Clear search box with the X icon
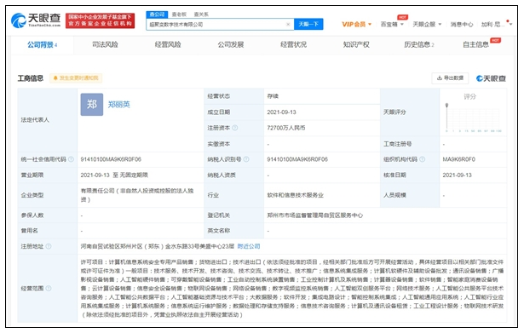The image size is (524, 333). tap(288, 25)
